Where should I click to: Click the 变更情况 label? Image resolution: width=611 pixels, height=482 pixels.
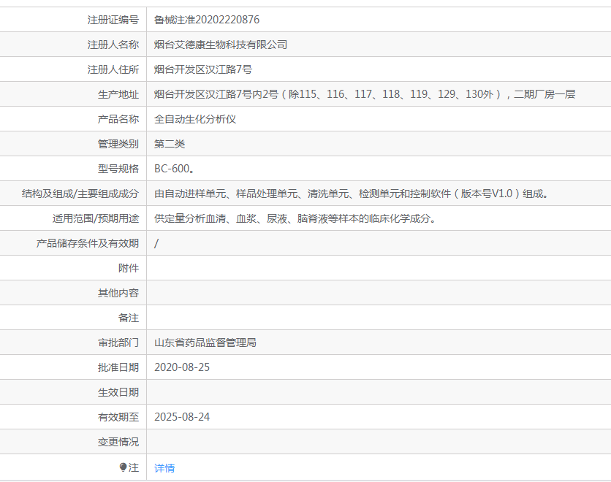tap(118, 443)
